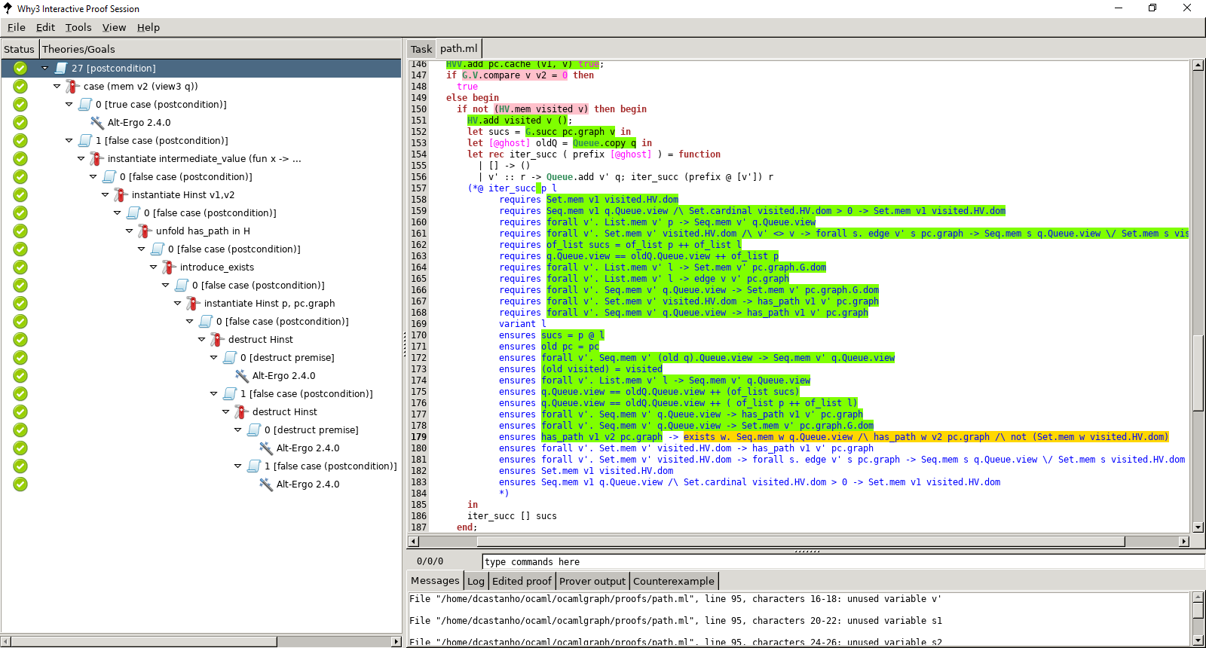Click goal icon of 0 [true case (postcondition)]
This screenshot has height=648, width=1206.
click(x=85, y=104)
